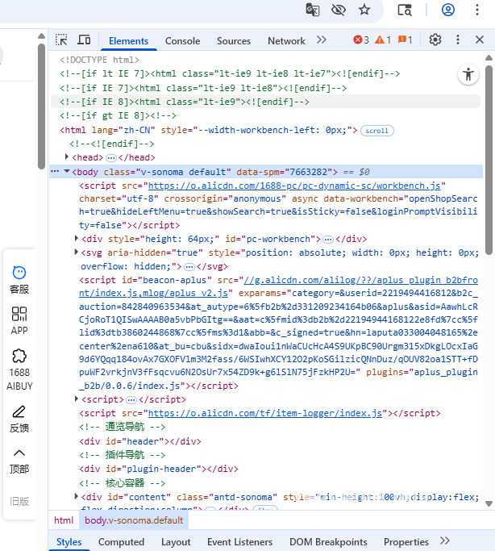Viewport: 495px width, 551px height.
Task: Select the div id="header" node
Action: point(140,441)
